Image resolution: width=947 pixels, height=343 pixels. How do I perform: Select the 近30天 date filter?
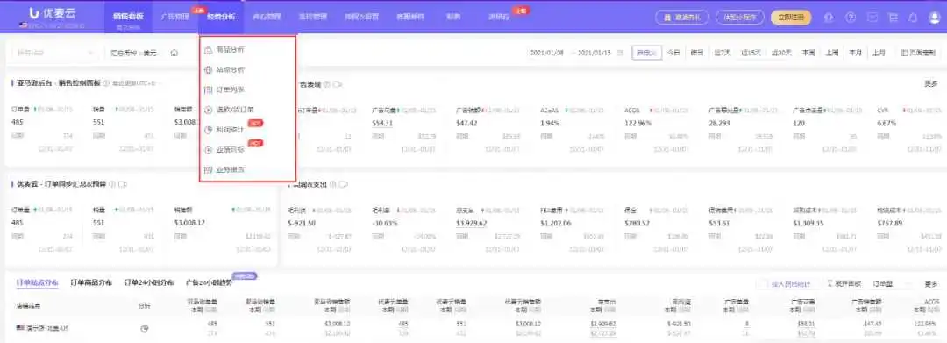click(781, 53)
